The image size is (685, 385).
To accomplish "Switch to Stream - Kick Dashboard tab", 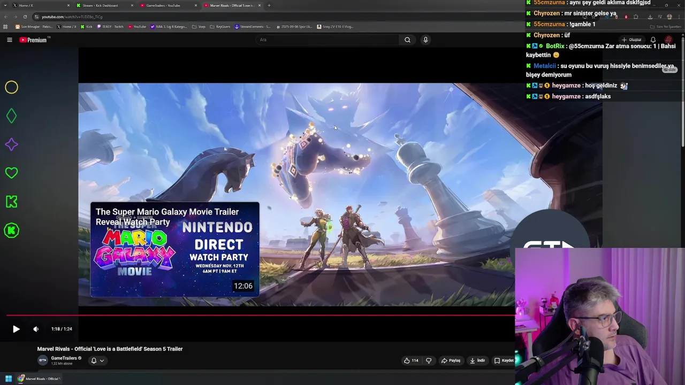I will click(x=104, y=5).
